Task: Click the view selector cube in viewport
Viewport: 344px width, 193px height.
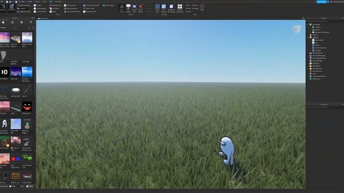Action: pyautogui.click(x=297, y=29)
